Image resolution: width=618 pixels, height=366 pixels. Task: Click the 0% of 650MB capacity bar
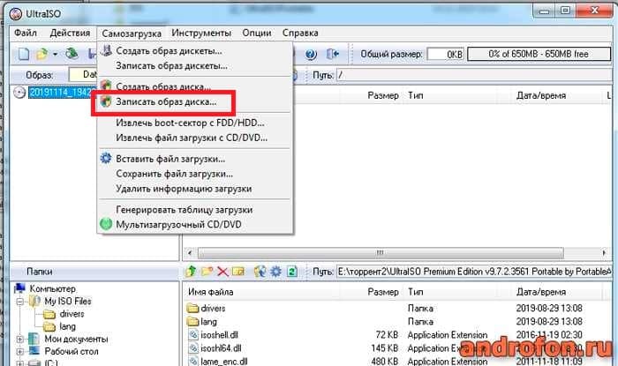click(x=539, y=55)
